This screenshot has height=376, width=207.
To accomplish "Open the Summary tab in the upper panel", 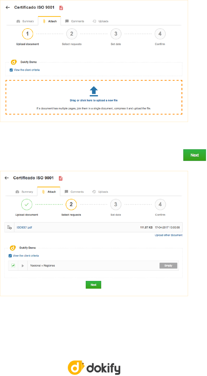I will click(x=25, y=21).
